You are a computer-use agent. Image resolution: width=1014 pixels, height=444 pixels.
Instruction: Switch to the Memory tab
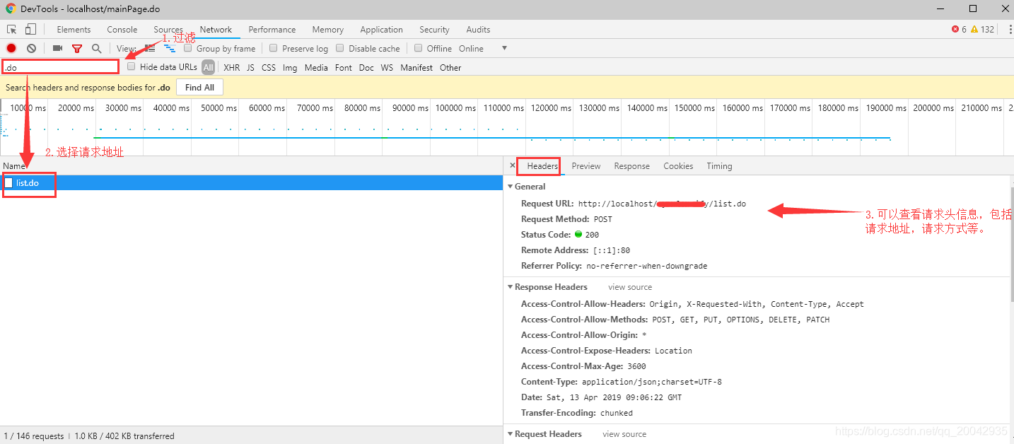[x=328, y=30]
